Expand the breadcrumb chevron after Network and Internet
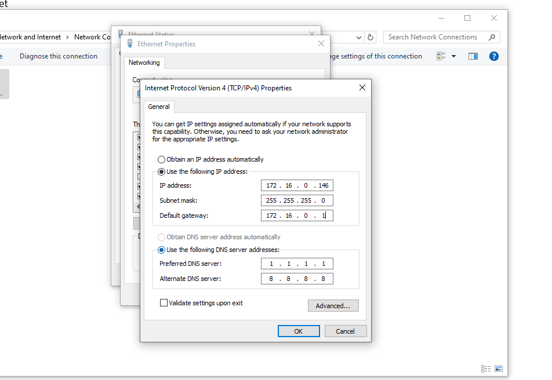This screenshot has height=380, width=552. (67, 37)
